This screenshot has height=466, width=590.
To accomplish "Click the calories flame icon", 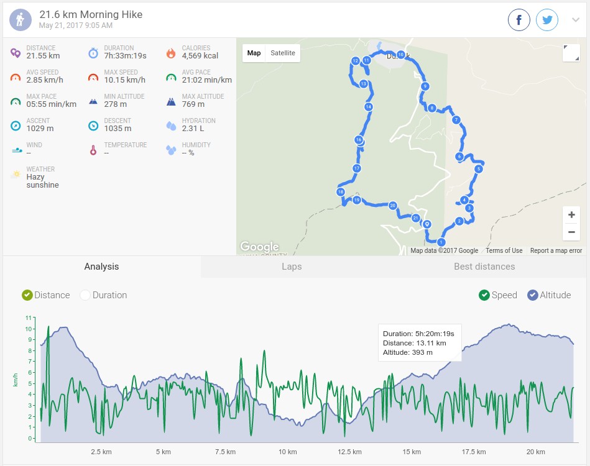I will 171,53.
